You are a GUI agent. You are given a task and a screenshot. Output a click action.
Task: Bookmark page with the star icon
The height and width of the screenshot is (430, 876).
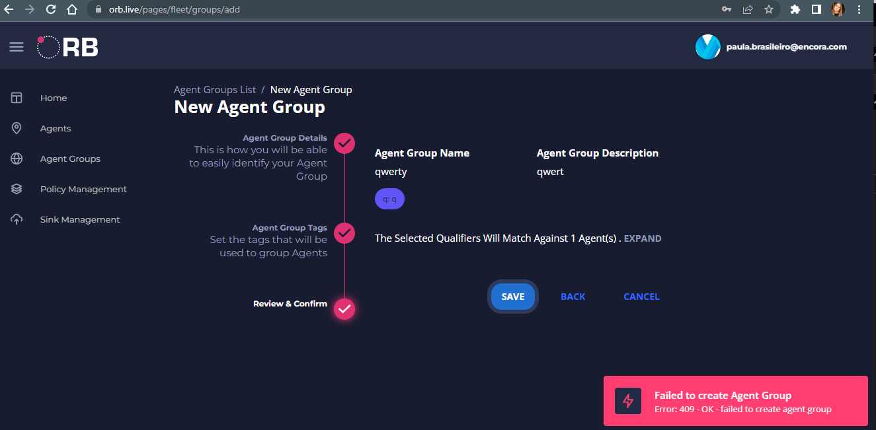click(x=769, y=9)
